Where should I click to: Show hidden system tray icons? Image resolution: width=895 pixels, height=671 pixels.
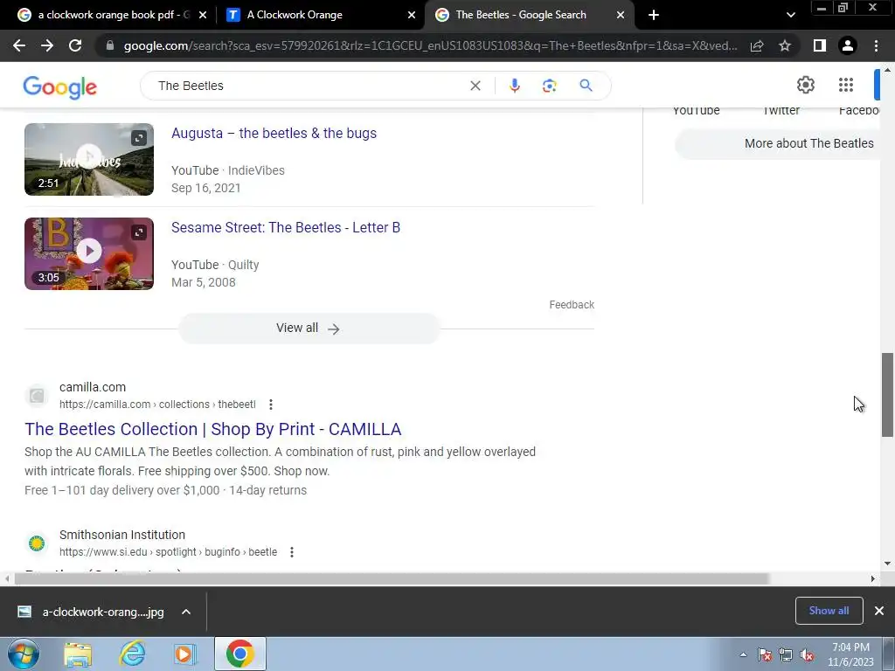743,654
